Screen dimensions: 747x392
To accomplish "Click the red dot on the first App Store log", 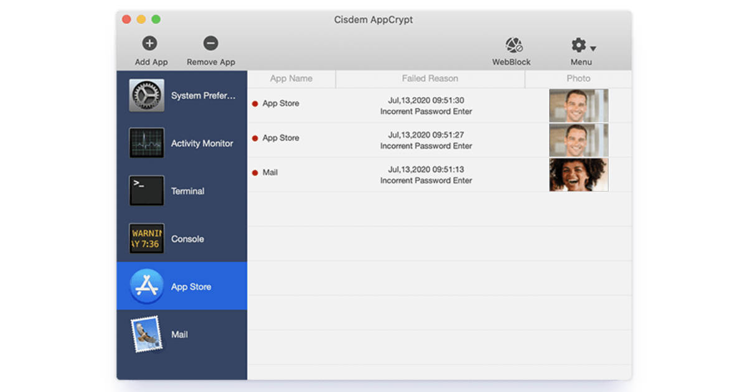I will click(x=255, y=103).
